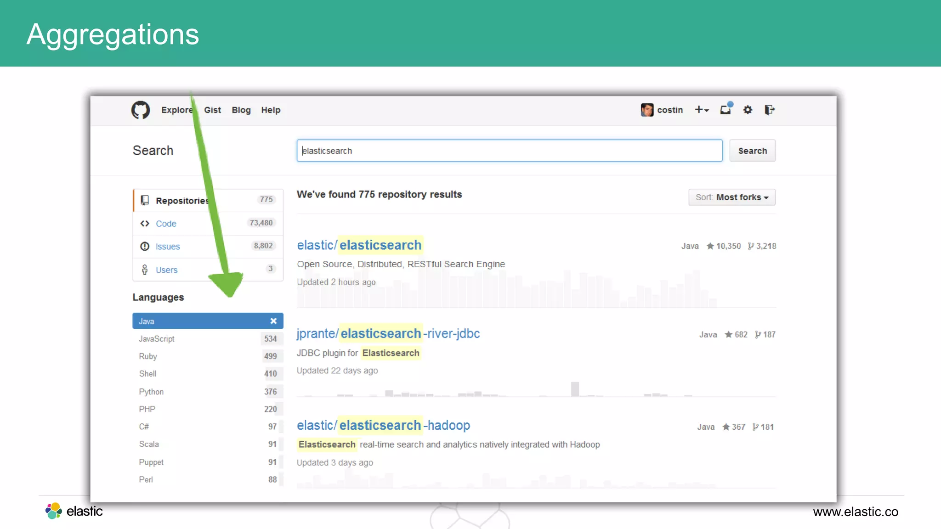
Task: Click star count on elastic/elasticsearch
Action: (724, 246)
